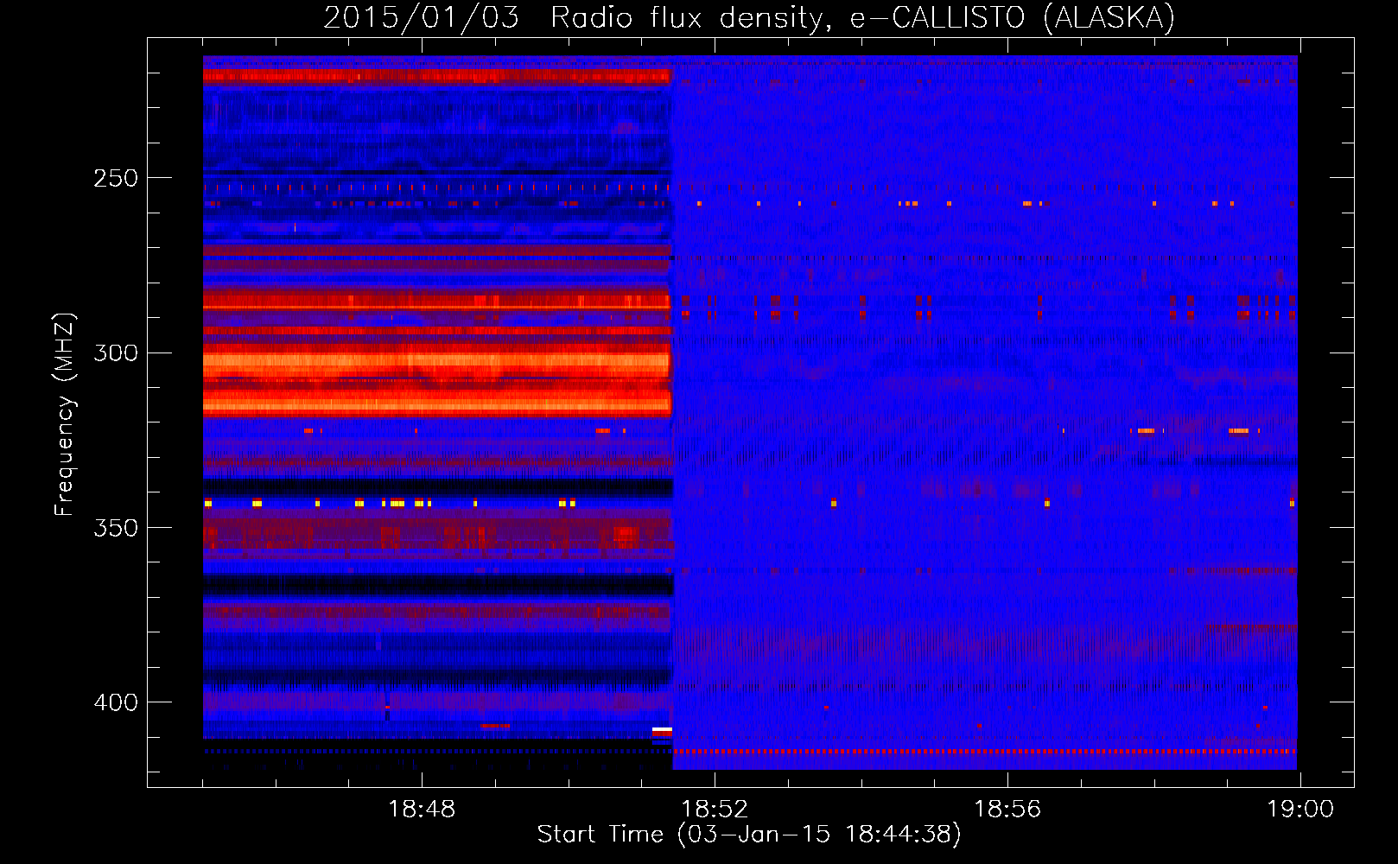The image size is (1398, 864).
Task: Click the '300' frequency tick label
Action: coord(116,353)
